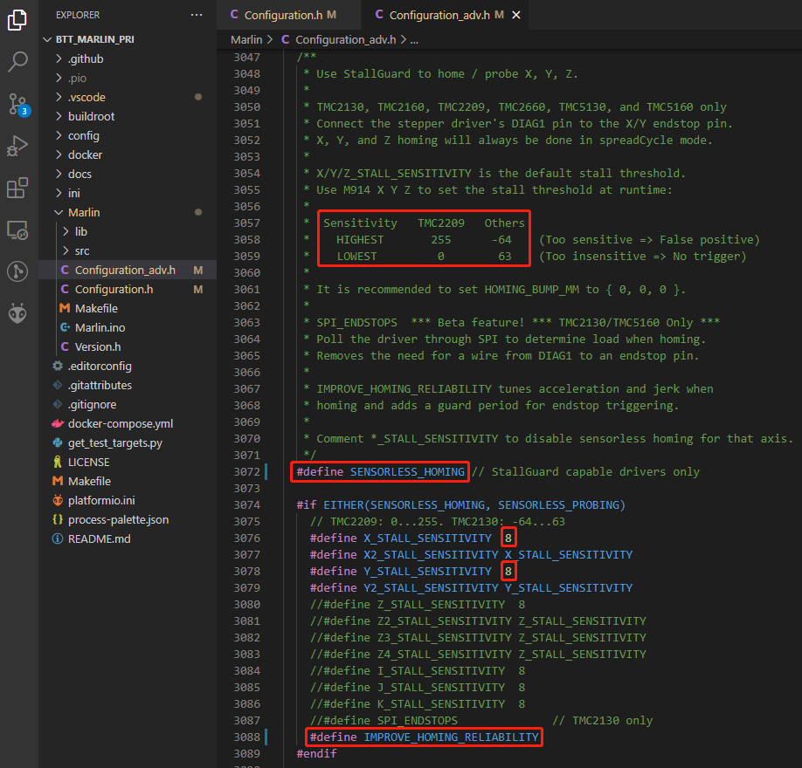Screen dimensions: 802x768
Task: Close the Configuration_adv.h tab
Action: coord(516,15)
